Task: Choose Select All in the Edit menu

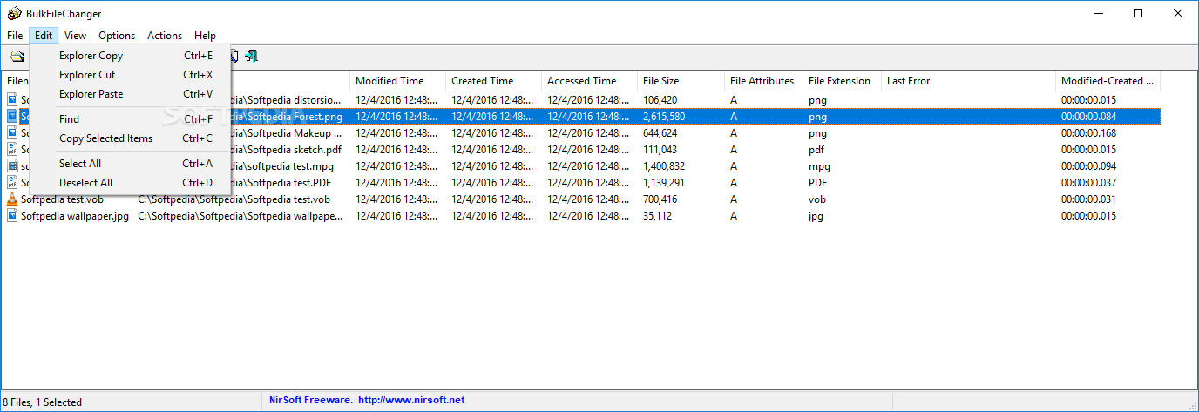Action: click(130, 164)
